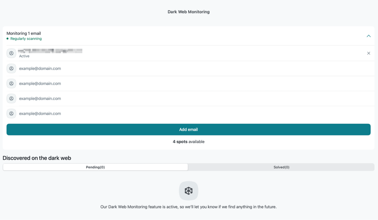
Task: Click the user icon beside the Active email
Action: 11,53
